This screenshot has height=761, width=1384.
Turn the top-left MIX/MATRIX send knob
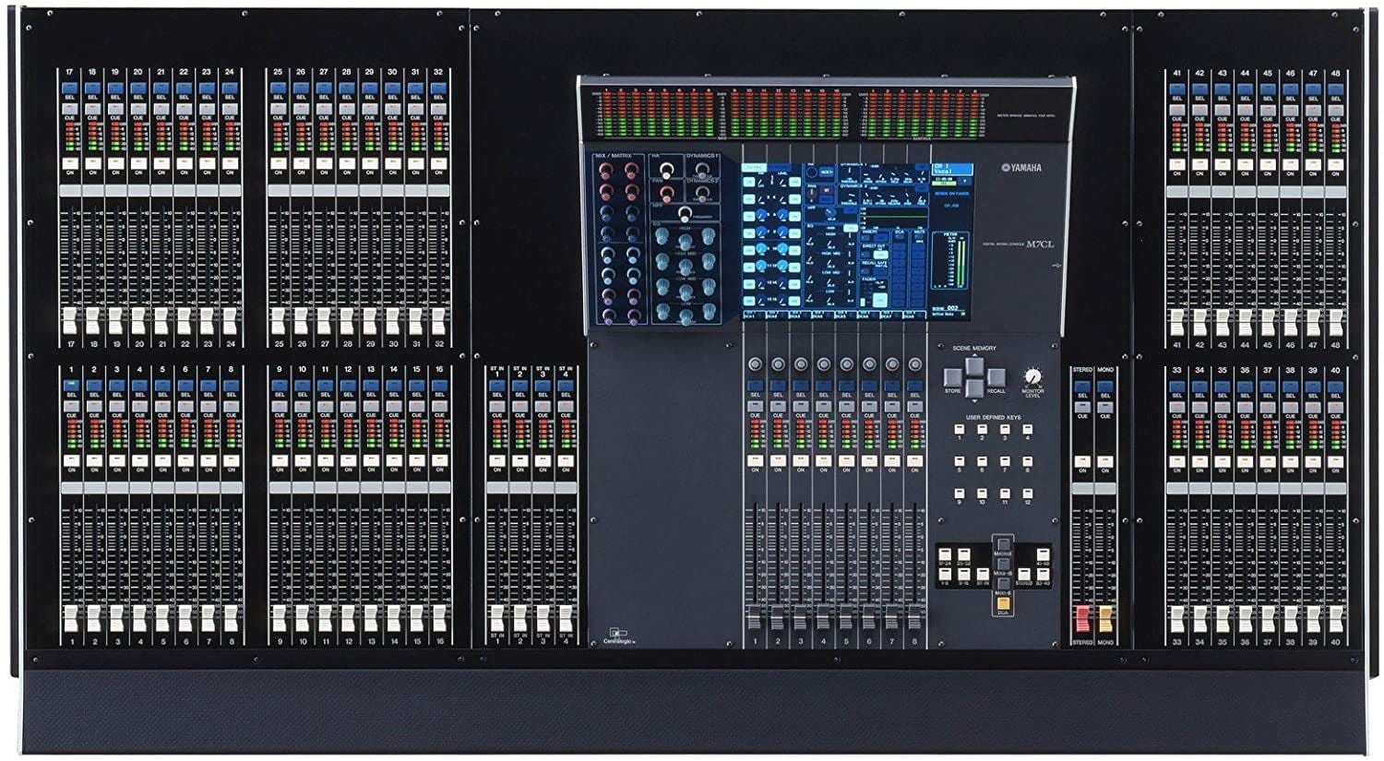(x=606, y=171)
